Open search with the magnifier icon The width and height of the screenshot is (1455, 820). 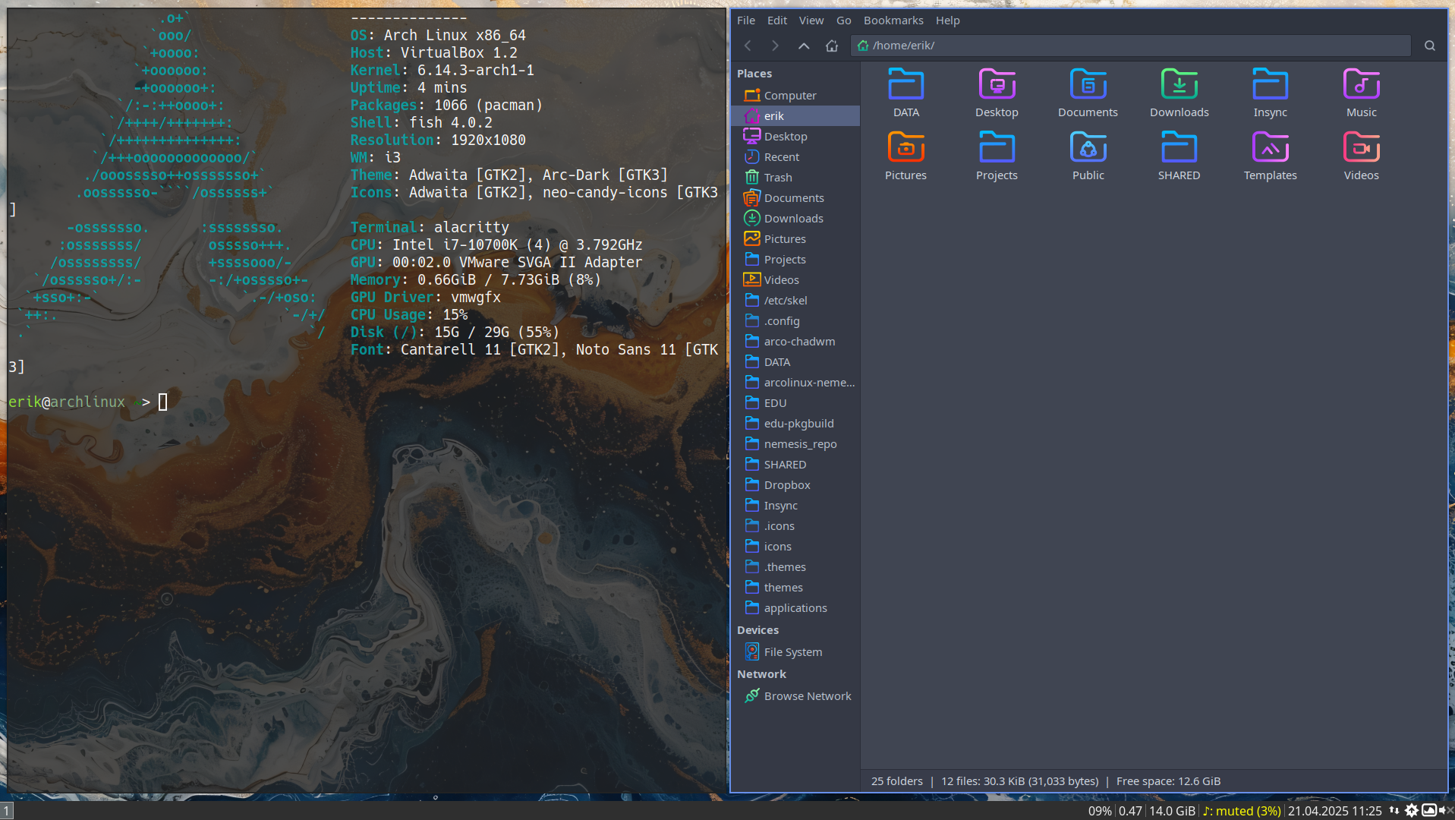(x=1430, y=46)
